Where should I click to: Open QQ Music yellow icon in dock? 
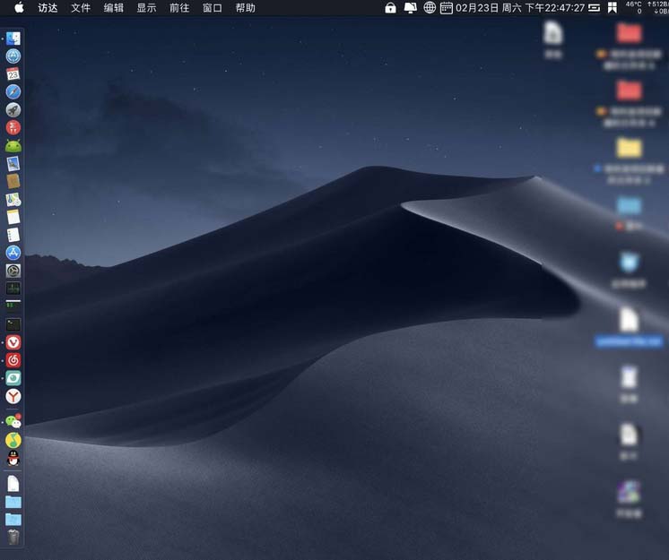pyautogui.click(x=13, y=440)
